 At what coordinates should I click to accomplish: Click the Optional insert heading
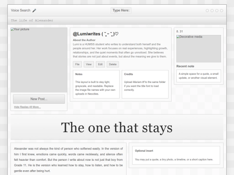click(144, 151)
